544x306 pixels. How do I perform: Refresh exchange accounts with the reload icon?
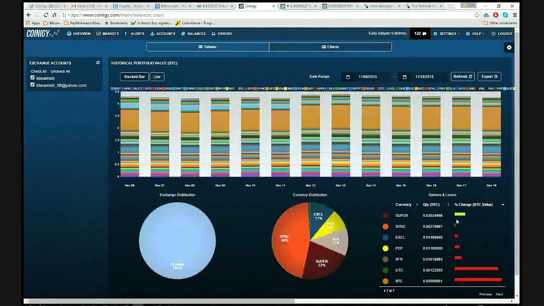click(98, 63)
